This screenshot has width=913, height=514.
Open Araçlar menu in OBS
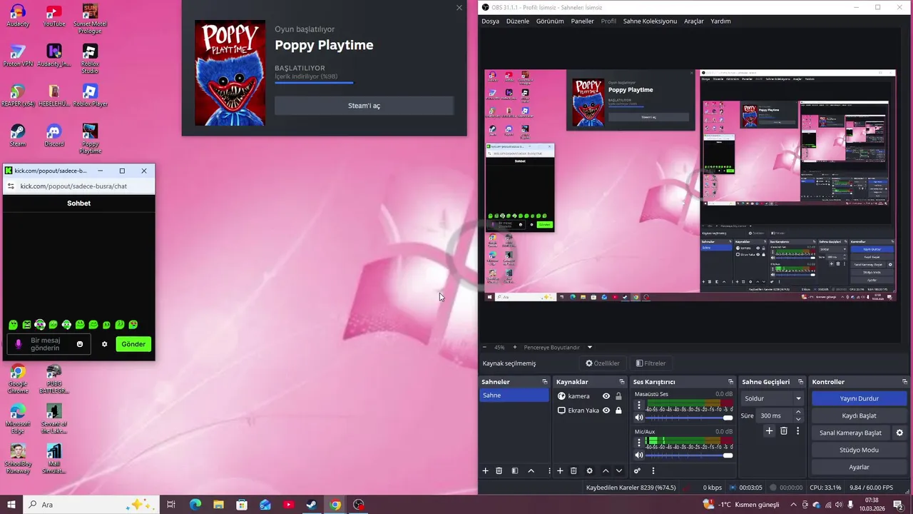pos(694,21)
